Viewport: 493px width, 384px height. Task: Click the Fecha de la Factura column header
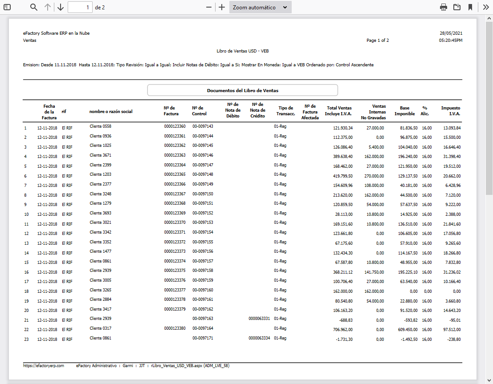pos(49,110)
